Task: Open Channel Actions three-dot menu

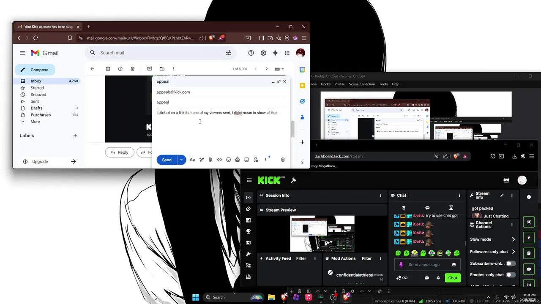Action: point(512,225)
